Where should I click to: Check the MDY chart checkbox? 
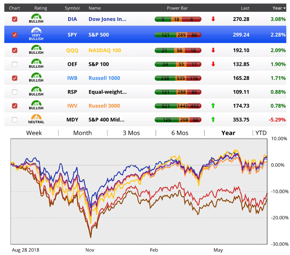coord(15,120)
